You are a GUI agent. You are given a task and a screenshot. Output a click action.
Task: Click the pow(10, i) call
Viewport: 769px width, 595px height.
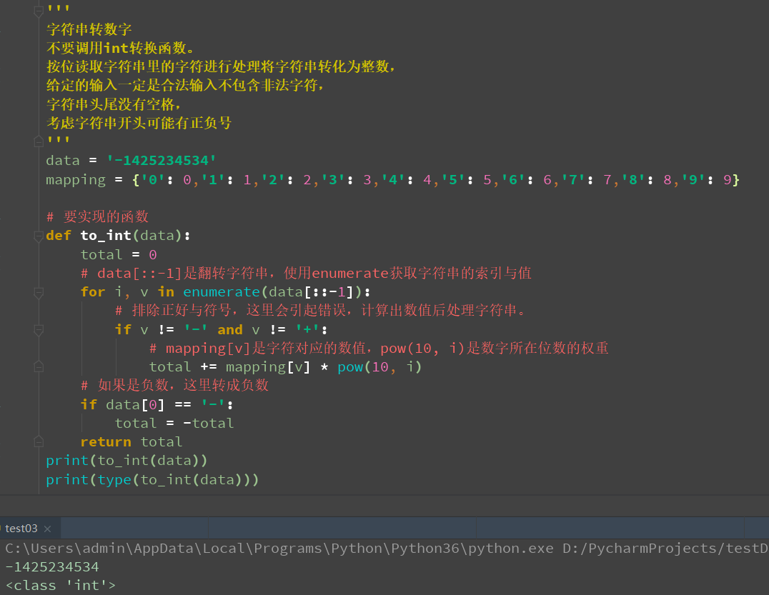click(x=379, y=367)
